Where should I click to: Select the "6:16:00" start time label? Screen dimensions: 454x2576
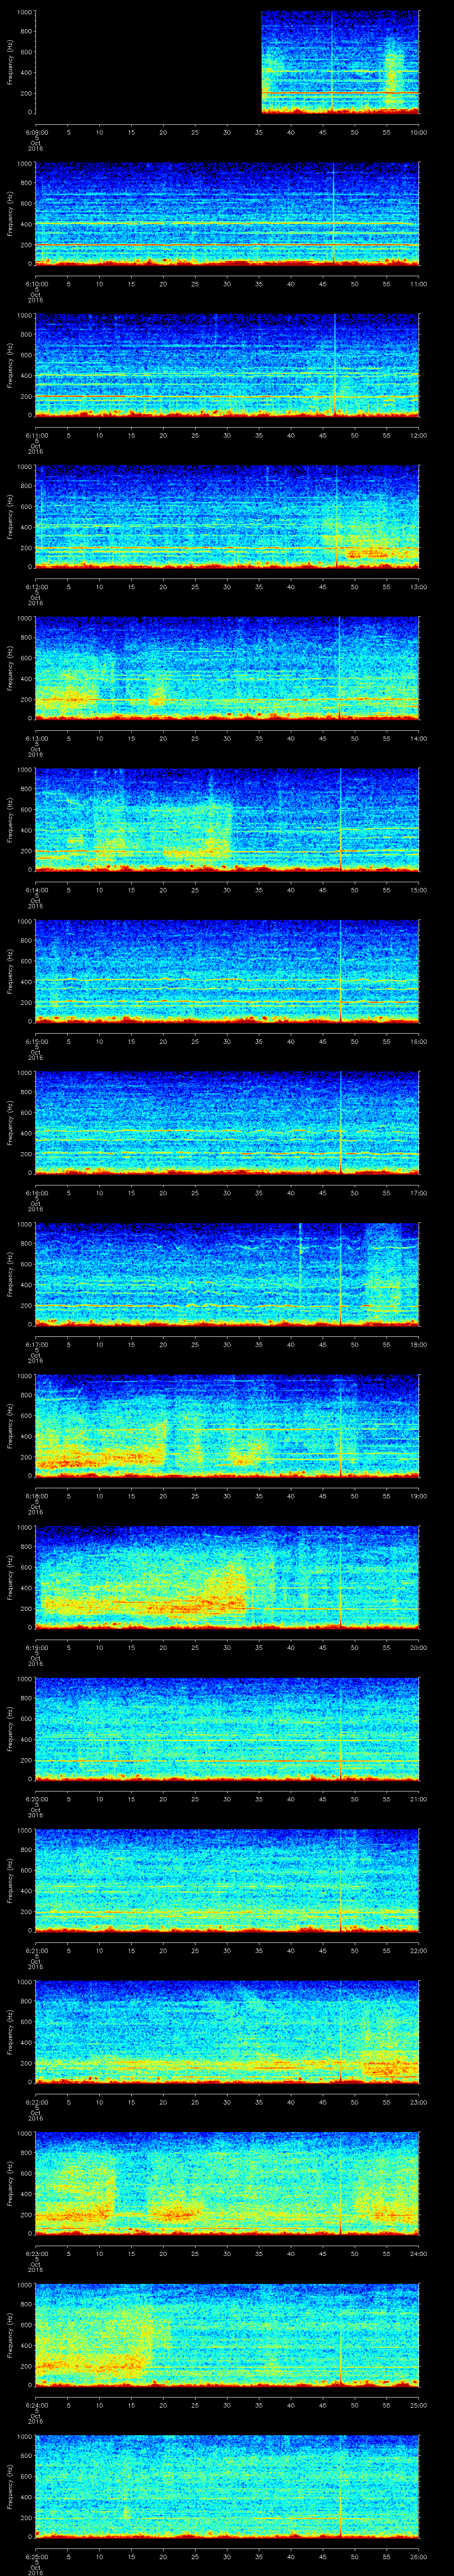(x=36, y=1192)
